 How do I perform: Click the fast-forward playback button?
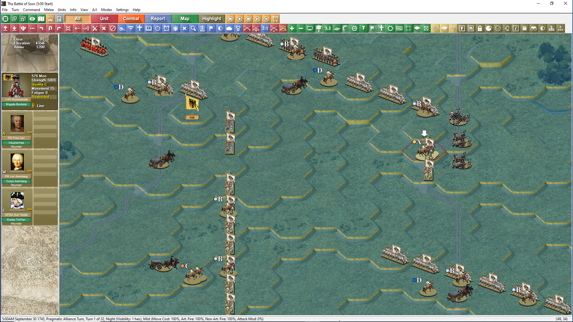pos(248,19)
